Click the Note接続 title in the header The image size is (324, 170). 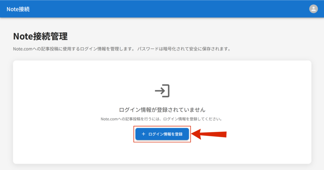click(18, 9)
